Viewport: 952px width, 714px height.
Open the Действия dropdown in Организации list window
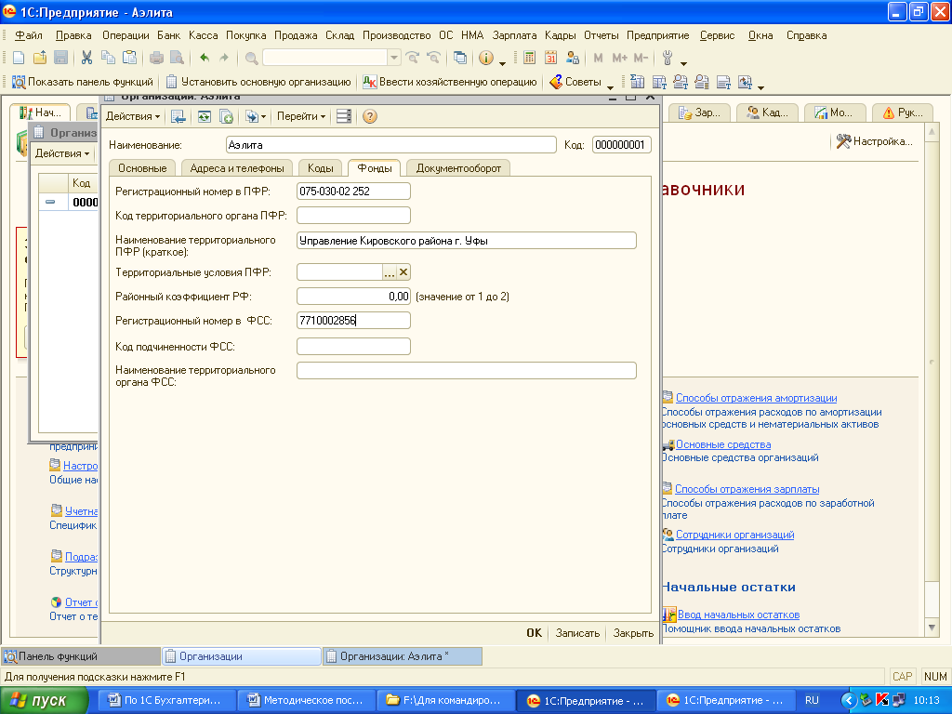point(62,153)
